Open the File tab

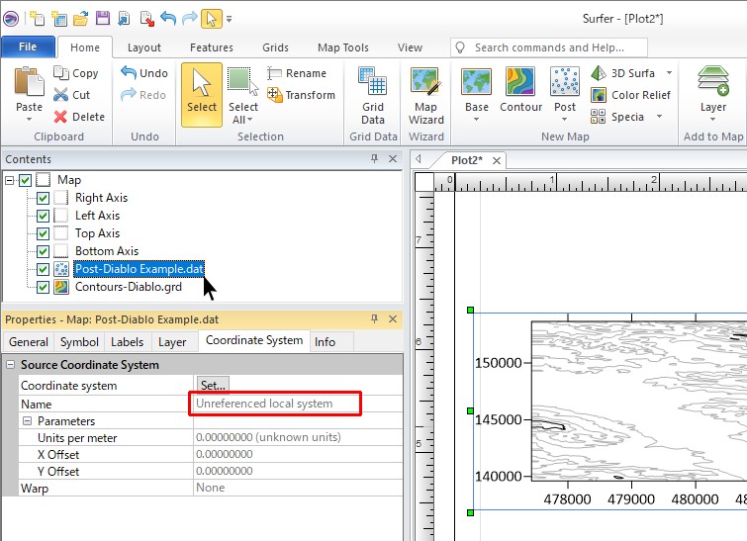pyautogui.click(x=28, y=46)
